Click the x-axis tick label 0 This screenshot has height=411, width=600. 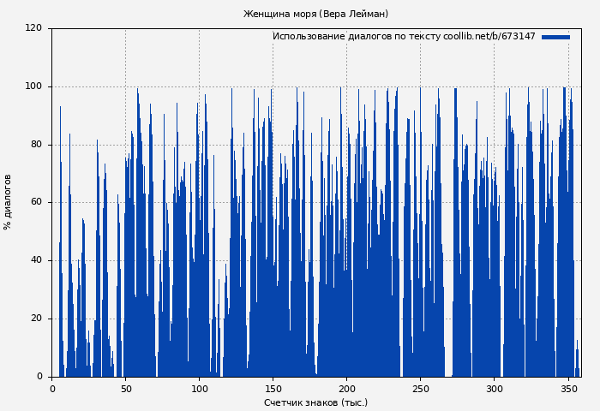(51, 389)
